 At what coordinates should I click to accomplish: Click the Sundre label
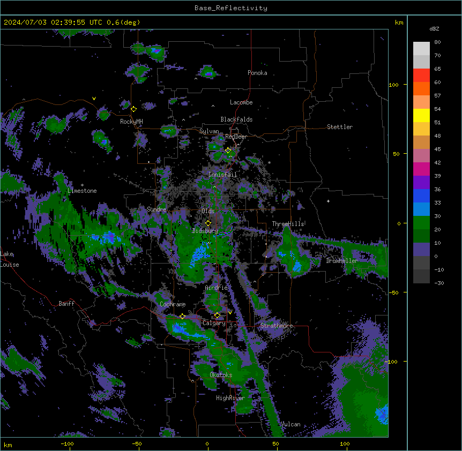pyautogui.click(x=157, y=209)
